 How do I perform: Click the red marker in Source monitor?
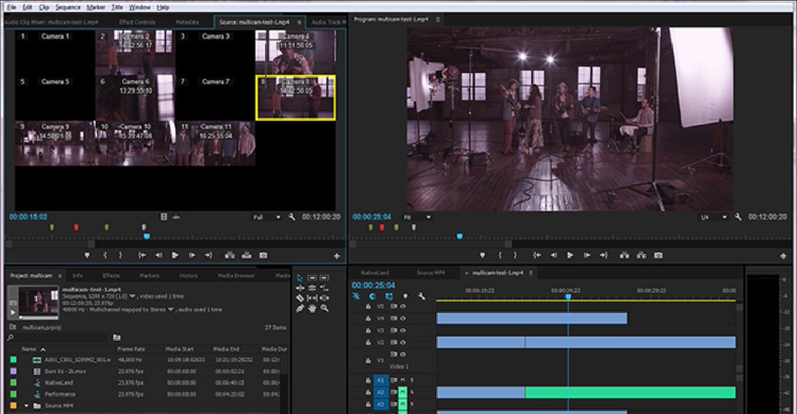pyautogui.click(x=76, y=227)
